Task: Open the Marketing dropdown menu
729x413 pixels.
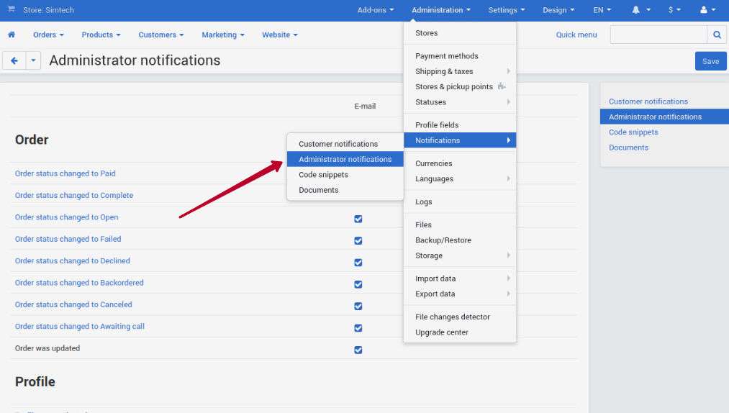Action: (x=222, y=35)
